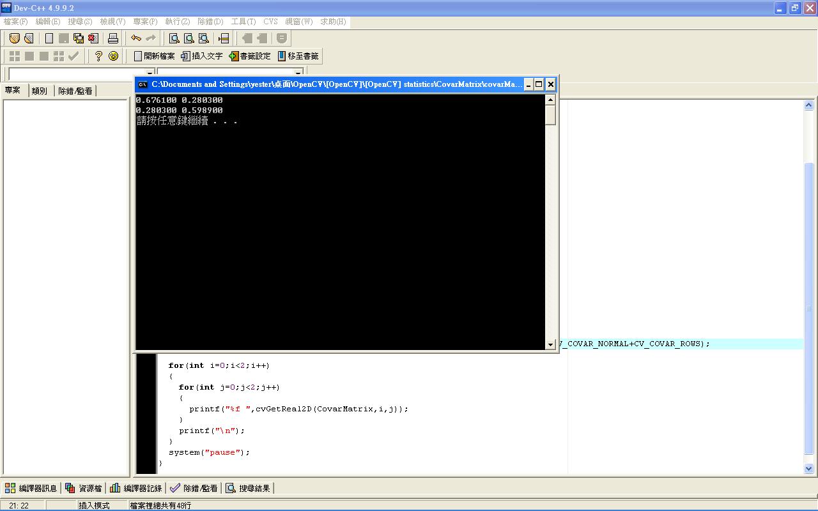Viewport: 818px width, 511px height.
Task: Click the Save file toolbar icon
Action: (64, 38)
